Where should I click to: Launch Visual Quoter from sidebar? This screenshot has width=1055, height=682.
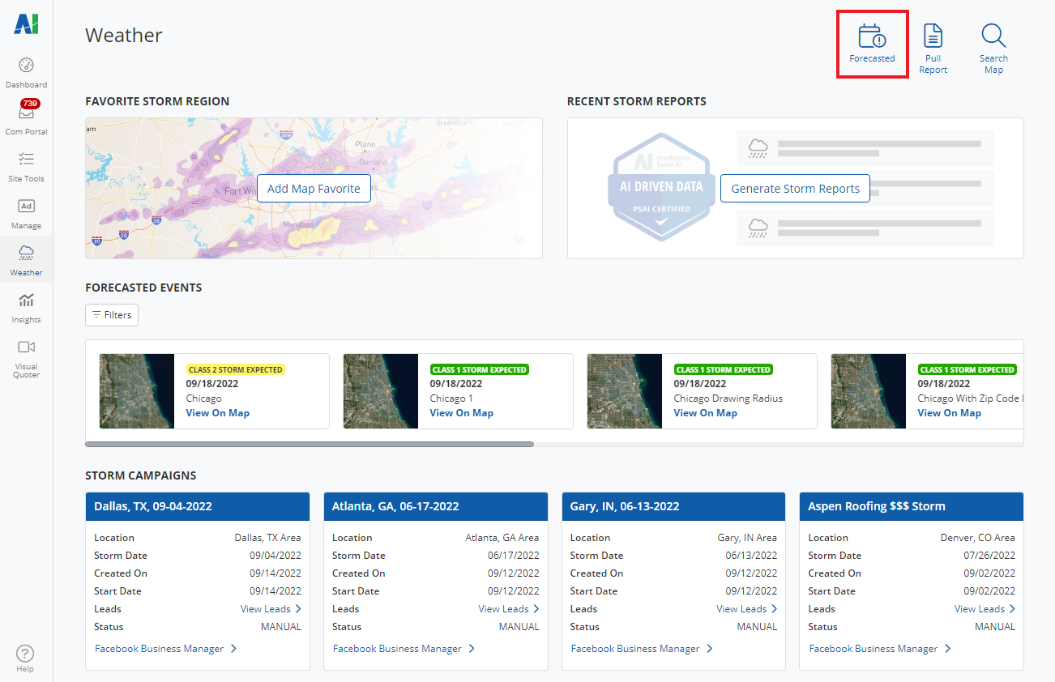click(x=26, y=347)
